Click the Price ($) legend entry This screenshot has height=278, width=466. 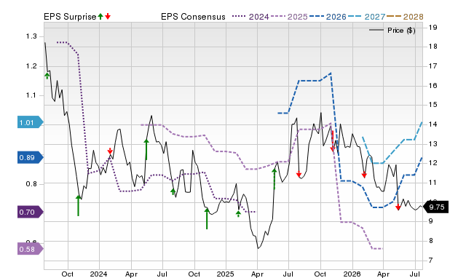[392, 31]
